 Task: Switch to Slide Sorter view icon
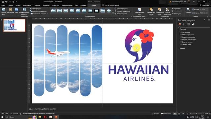click(179, 114)
